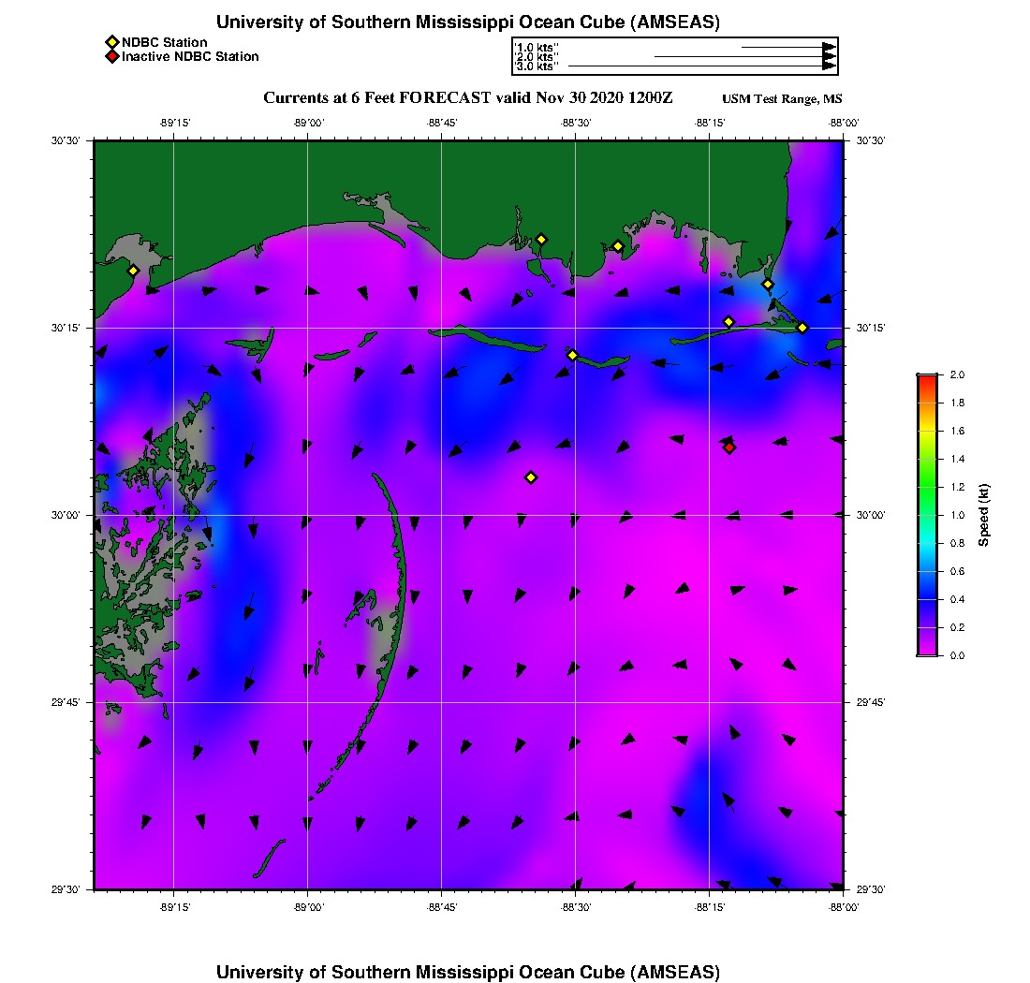The width and height of the screenshot is (1030, 983).
Task: Click the 'NDBC Station' legend label
Action: point(165,42)
